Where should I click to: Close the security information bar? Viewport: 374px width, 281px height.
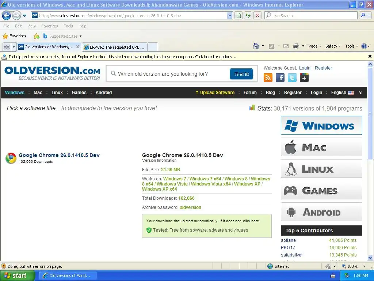click(x=370, y=56)
